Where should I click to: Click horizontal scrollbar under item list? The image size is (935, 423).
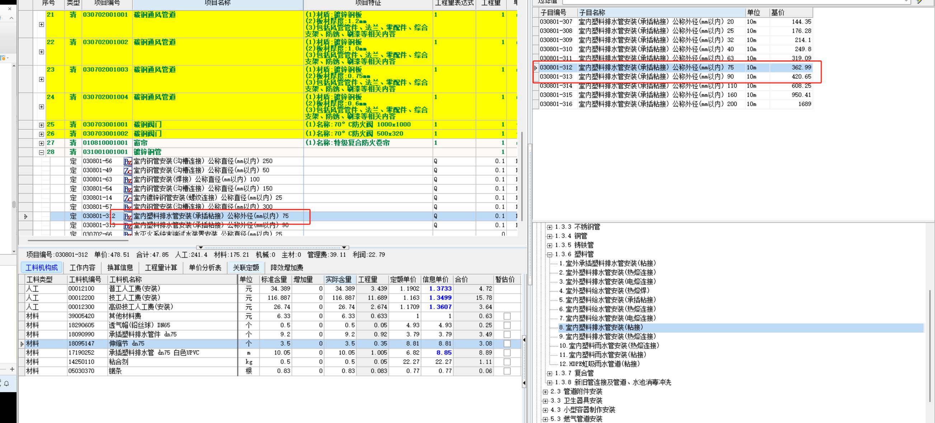78,240
